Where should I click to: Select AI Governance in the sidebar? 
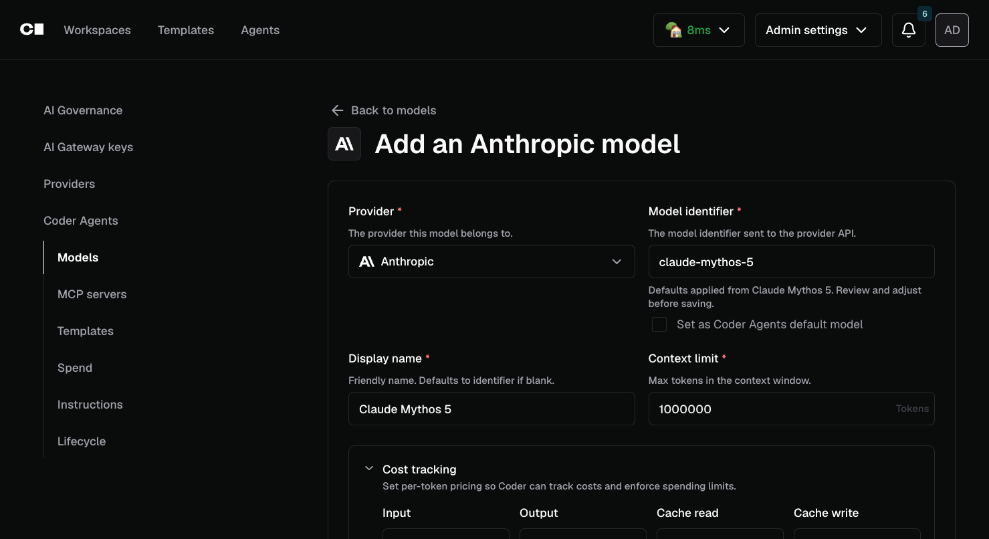coord(83,110)
